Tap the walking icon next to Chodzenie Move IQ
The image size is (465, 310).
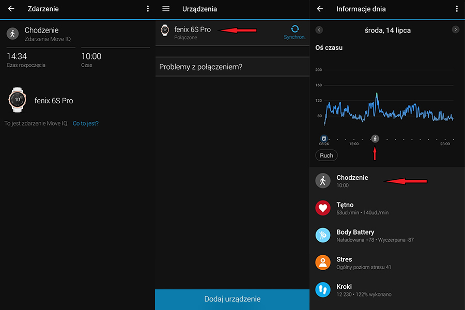(13, 34)
